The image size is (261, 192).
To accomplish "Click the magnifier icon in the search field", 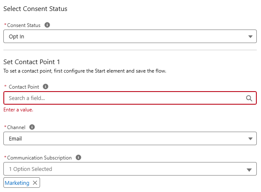I will tap(249, 98).
